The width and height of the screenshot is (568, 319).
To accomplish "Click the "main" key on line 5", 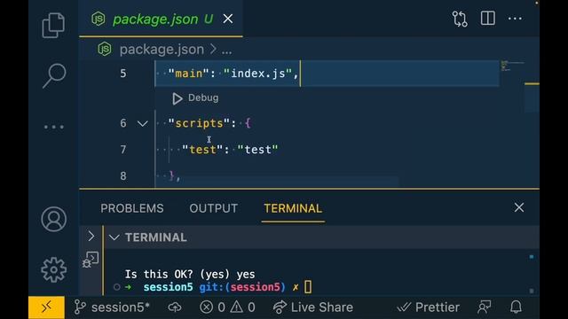I will pyautogui.click(x=188, y=74).
